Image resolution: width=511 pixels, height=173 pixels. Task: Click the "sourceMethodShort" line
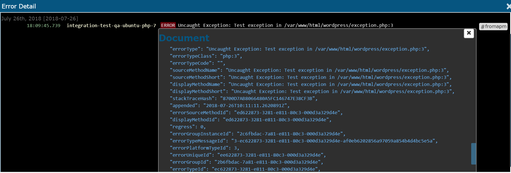pos(311,77)
